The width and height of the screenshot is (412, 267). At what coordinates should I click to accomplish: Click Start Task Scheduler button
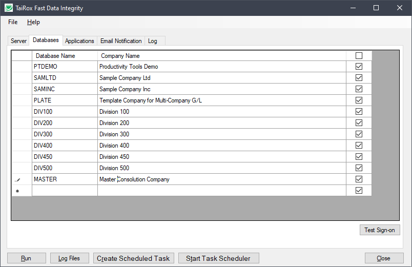(x=219, y=258)
